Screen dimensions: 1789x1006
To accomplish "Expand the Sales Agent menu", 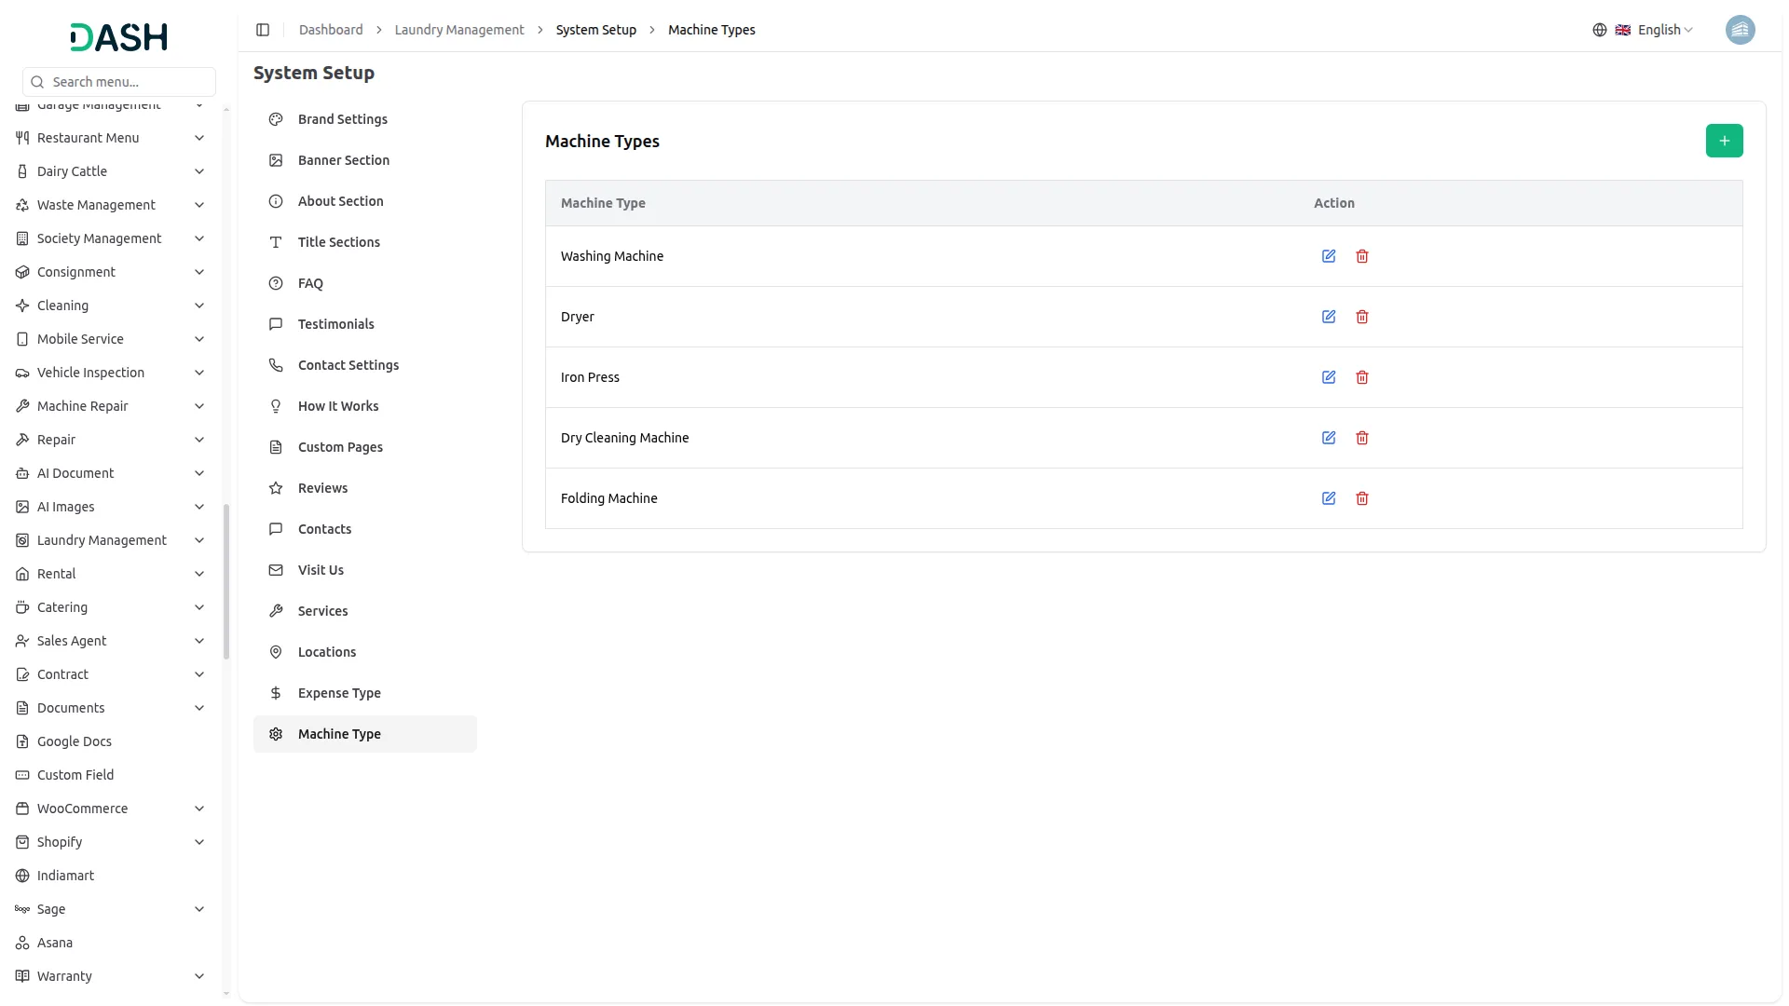I will (x=111, y=641).
